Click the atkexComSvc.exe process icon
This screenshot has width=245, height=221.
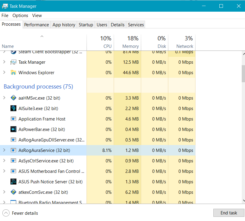click(13, 192)
